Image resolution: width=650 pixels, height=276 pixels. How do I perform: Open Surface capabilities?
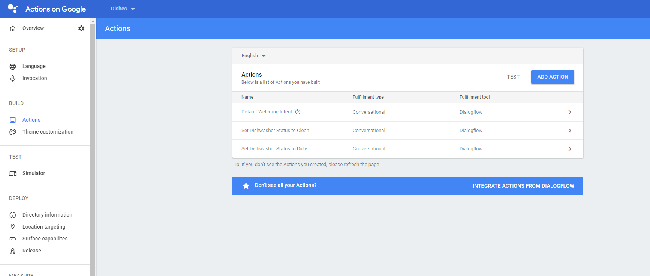[45, 239]
